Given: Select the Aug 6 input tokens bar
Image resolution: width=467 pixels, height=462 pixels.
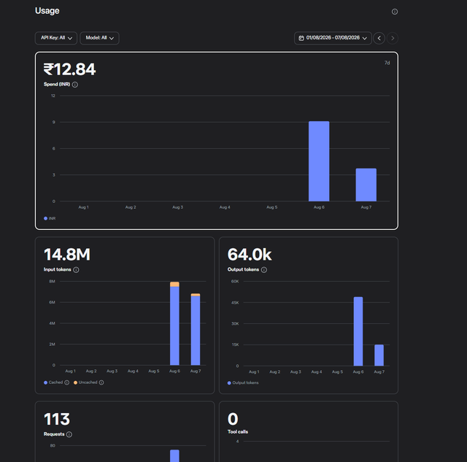Looking at the screenshot, I should click(x=174, y=323).
